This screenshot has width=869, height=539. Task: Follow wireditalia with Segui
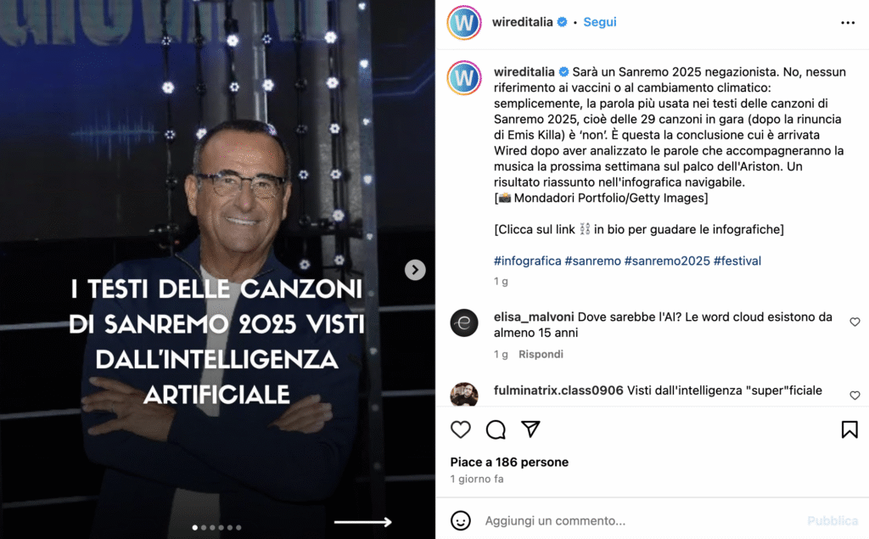point(600,22)
